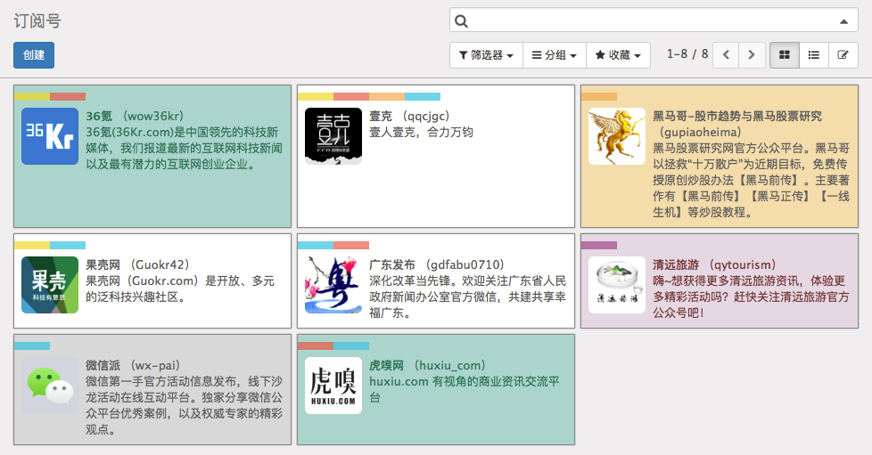
Task: Open the 壹克 logo thumbnail
Action: pyautogui.click(x=333, y=136)
